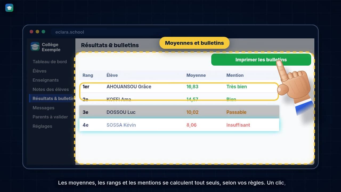Open Parents à valider in sidebar
341x192 pixels.
click(50, 117)
